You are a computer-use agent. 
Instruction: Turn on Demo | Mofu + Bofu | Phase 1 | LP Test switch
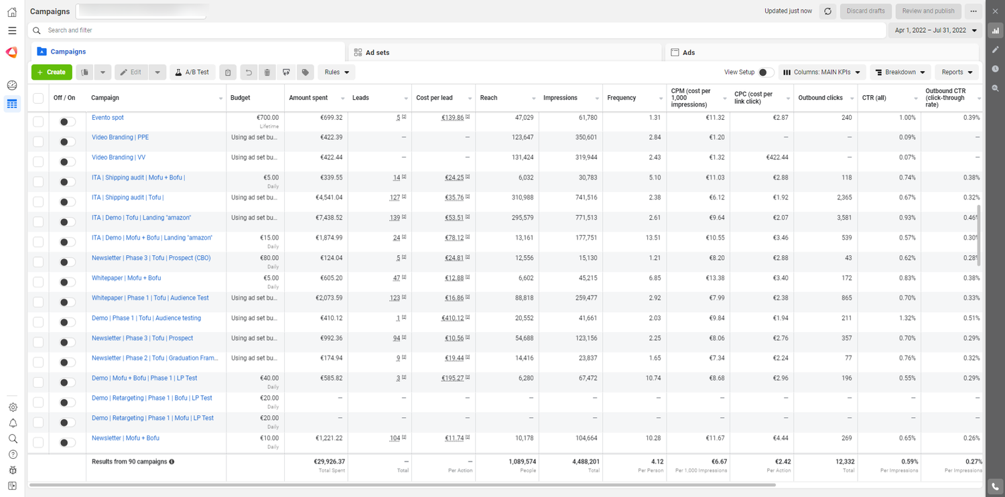pos(67,382)
